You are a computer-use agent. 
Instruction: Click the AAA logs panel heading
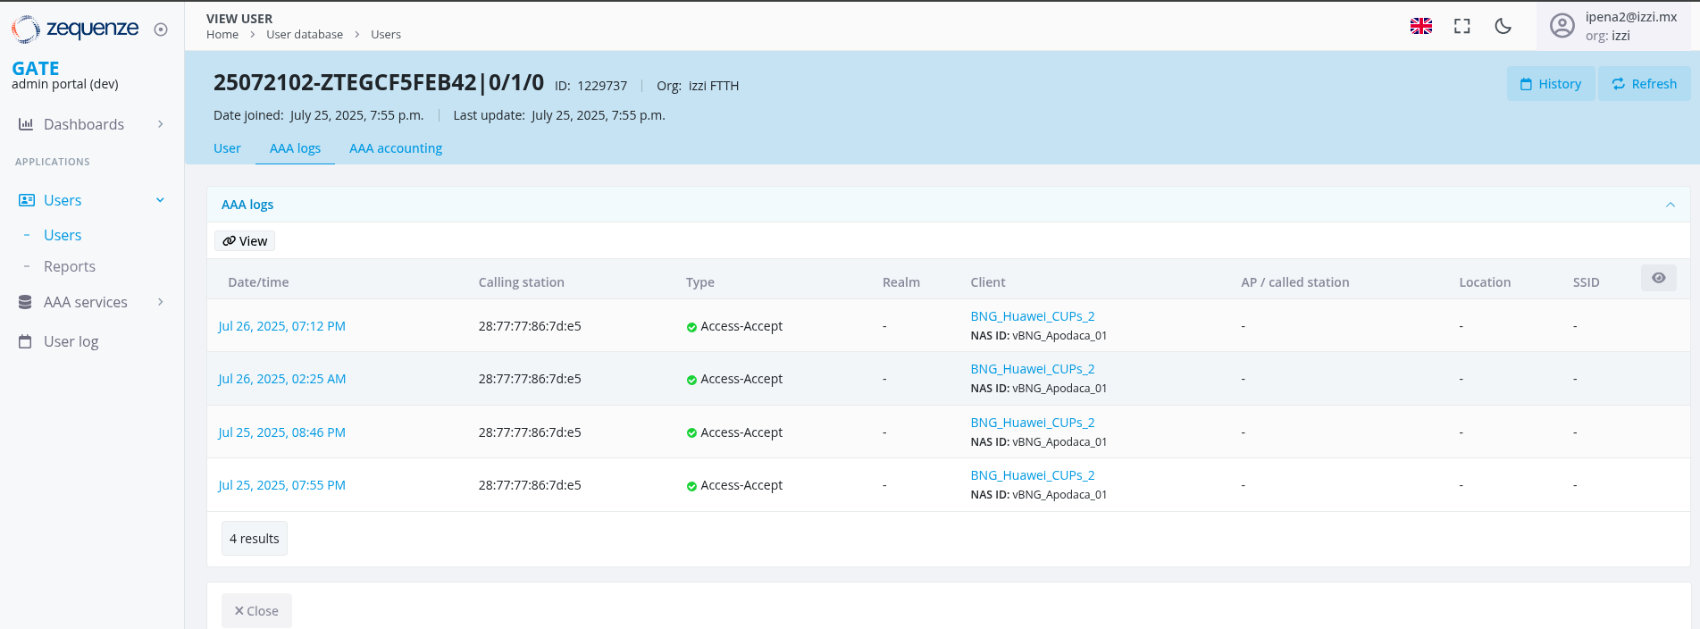[247, 205]
